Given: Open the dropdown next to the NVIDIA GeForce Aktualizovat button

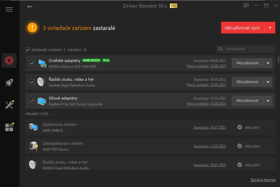Looking at the screenshot, I should (268, 63).
